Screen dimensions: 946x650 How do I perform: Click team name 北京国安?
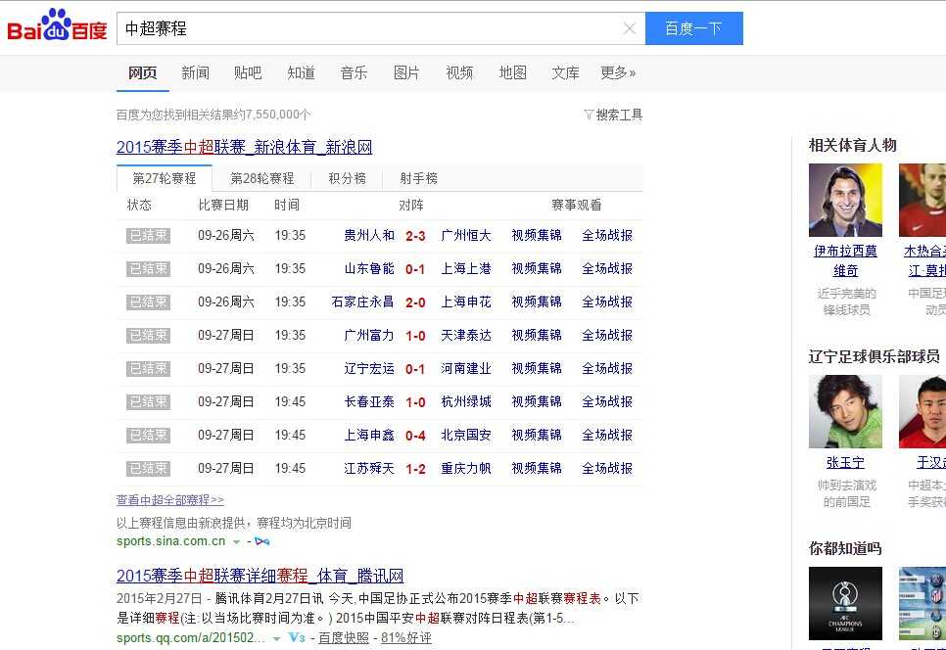click(x=466, y=435)
